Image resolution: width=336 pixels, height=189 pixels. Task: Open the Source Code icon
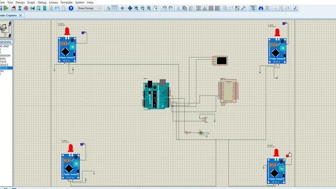tap(57, 8)
